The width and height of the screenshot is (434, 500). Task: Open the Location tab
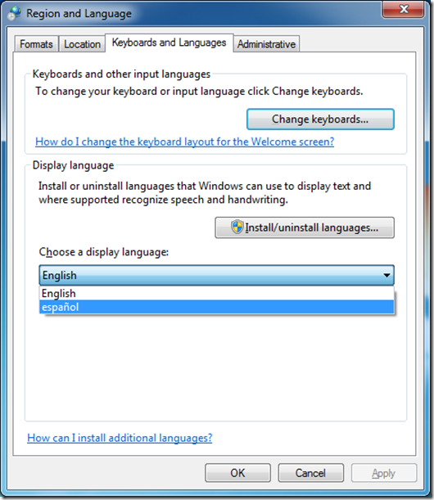click(82, 44)
